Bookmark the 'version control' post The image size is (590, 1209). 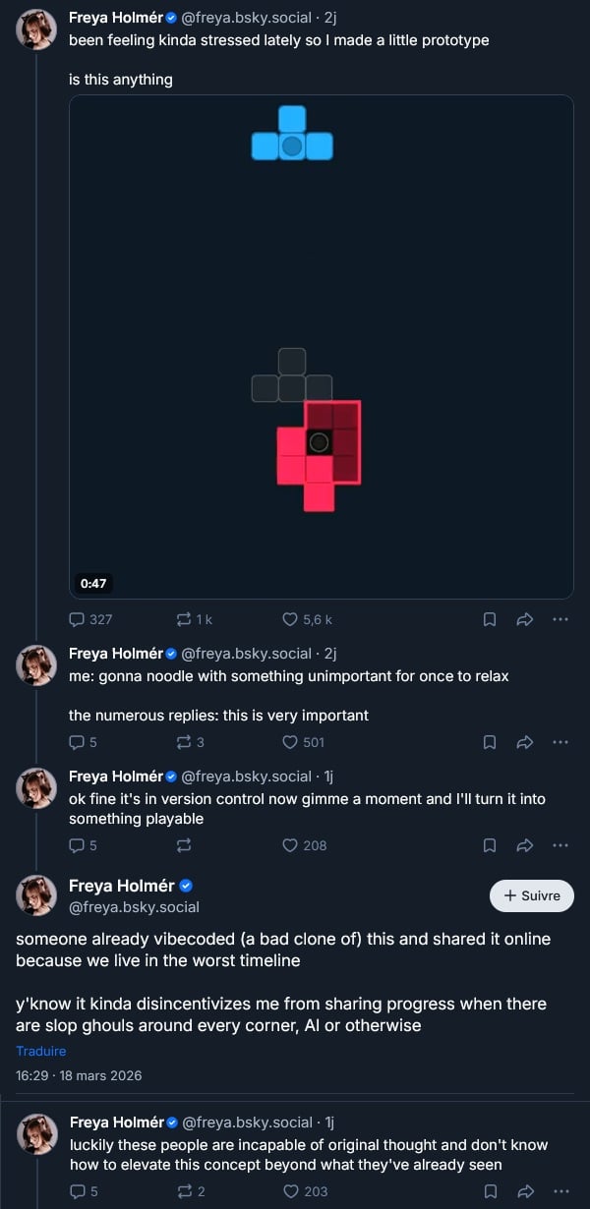tap(490, 845)
